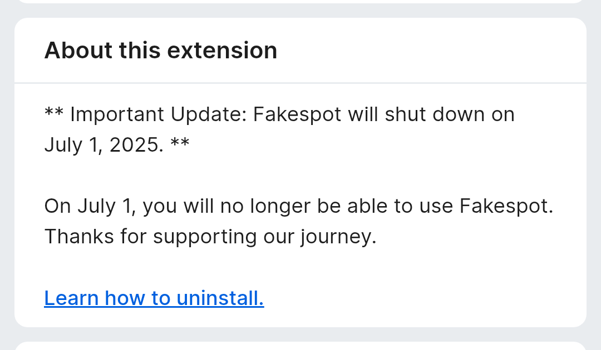601x350 pixels.
Task: Click the opening asterisks before 'Important Update'
Action: [x=54, y=114]
